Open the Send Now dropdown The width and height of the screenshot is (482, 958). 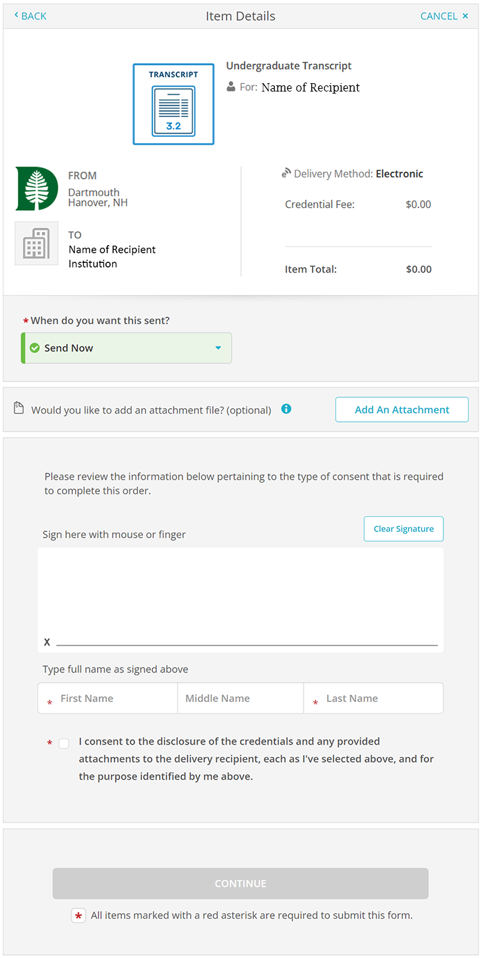point(127,348)
